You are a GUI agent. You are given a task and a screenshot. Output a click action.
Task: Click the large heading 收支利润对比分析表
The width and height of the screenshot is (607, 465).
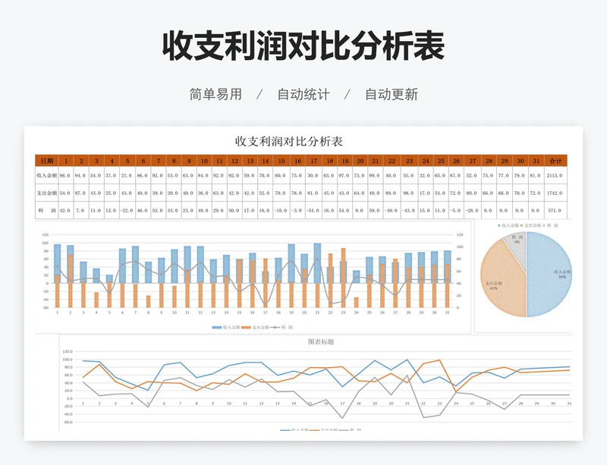303,46
